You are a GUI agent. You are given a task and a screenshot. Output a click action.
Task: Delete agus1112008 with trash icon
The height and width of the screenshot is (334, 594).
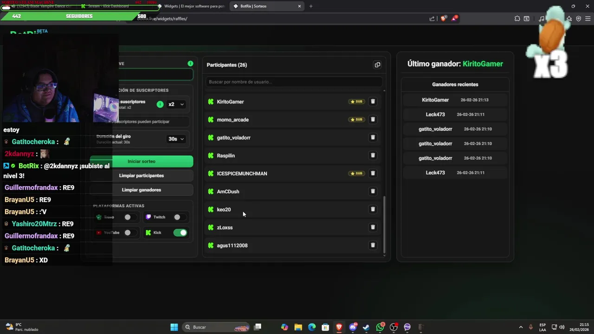click(x=373, y=245)
